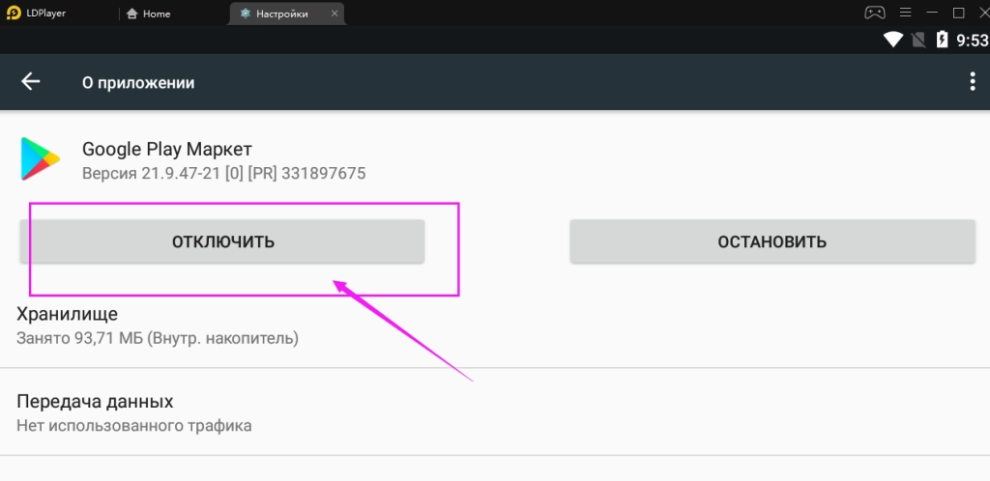Click the no-SIM signal icon
Screen dimensions: 990x481
pos(917,40)
